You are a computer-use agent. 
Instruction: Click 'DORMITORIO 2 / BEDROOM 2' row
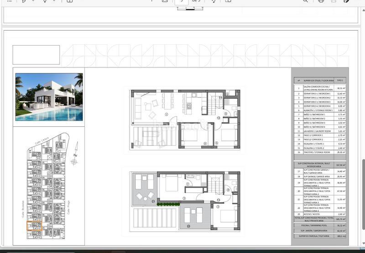[x=320, y=98]
